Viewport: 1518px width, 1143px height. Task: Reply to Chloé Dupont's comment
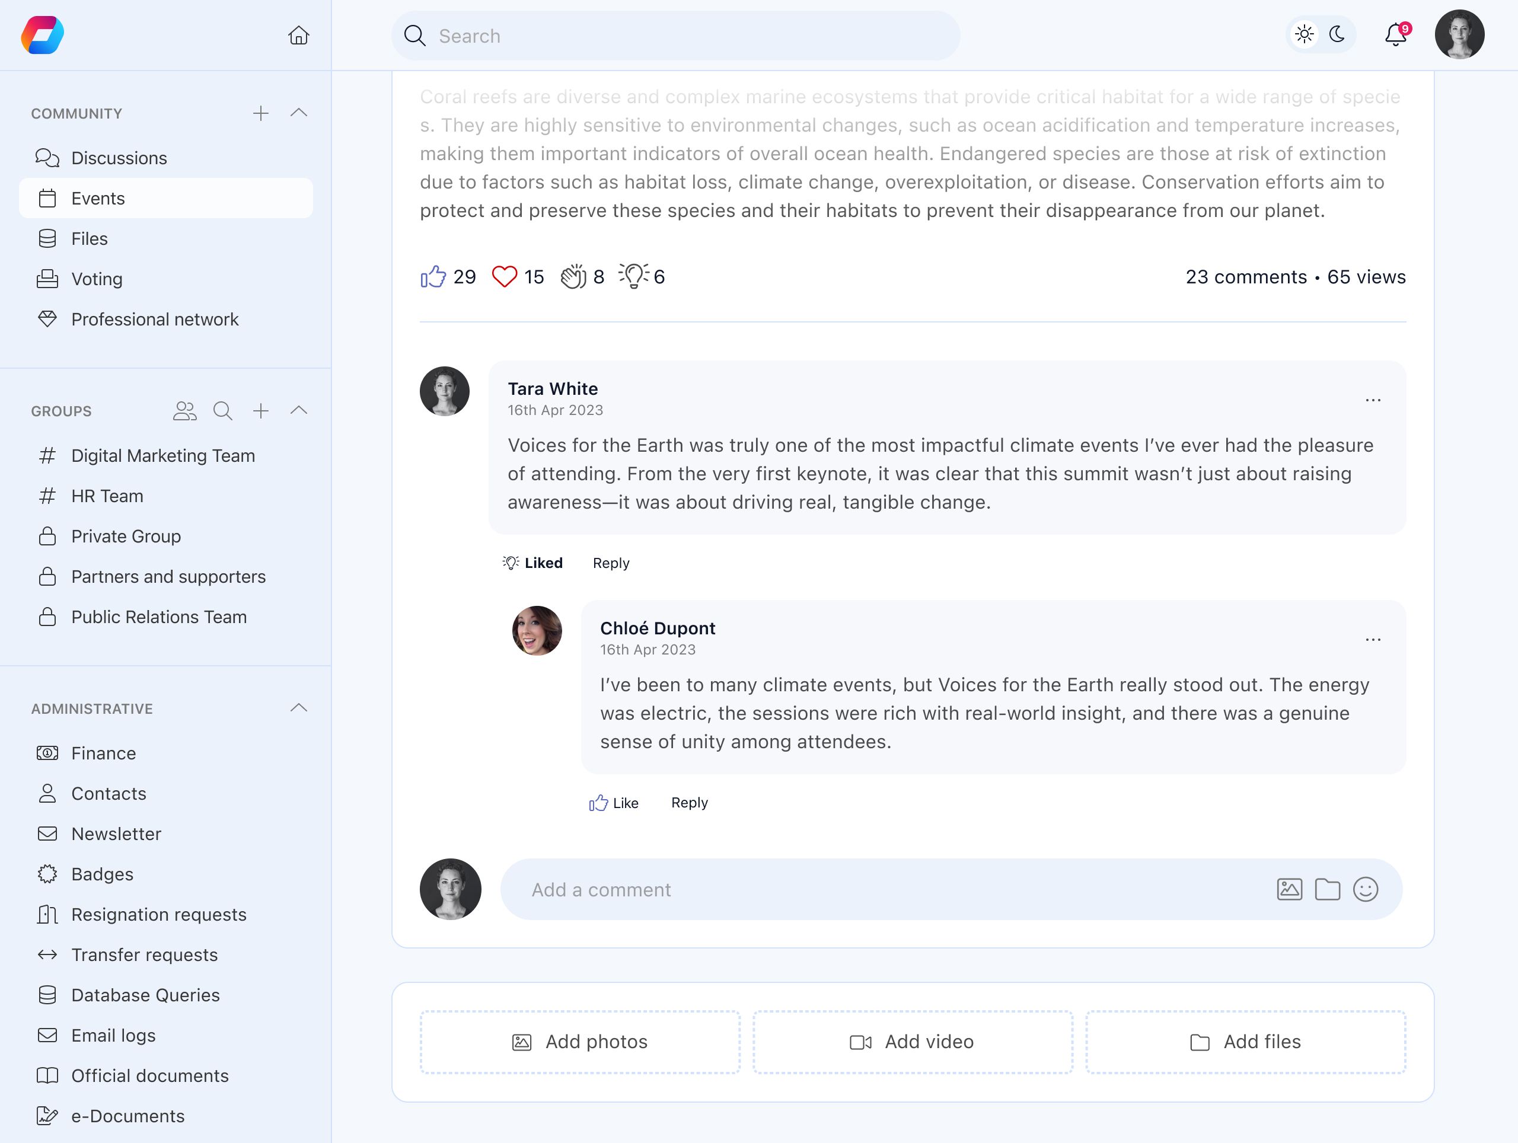point(689,802)
